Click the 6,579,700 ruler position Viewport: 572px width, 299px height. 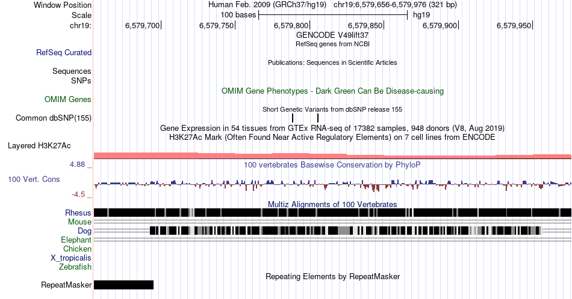click(x=143, y=25)
